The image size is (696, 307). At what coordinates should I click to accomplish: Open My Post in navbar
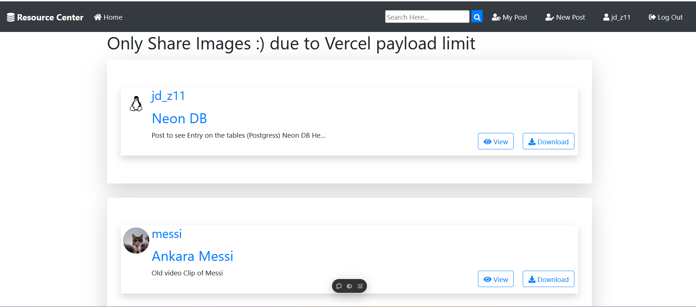pyautogui.click(x=509, y=17)
